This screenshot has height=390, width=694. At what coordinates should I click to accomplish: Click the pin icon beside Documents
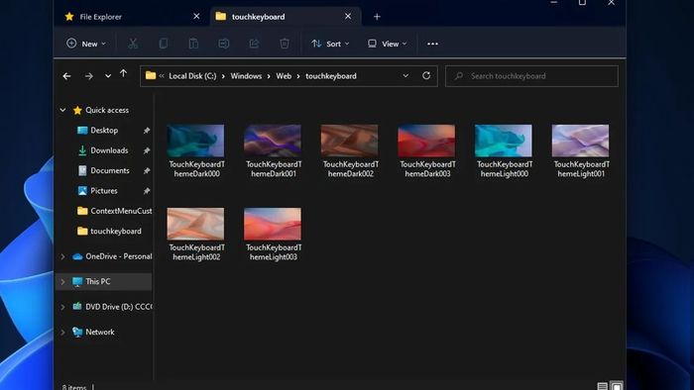coord(147,170)
